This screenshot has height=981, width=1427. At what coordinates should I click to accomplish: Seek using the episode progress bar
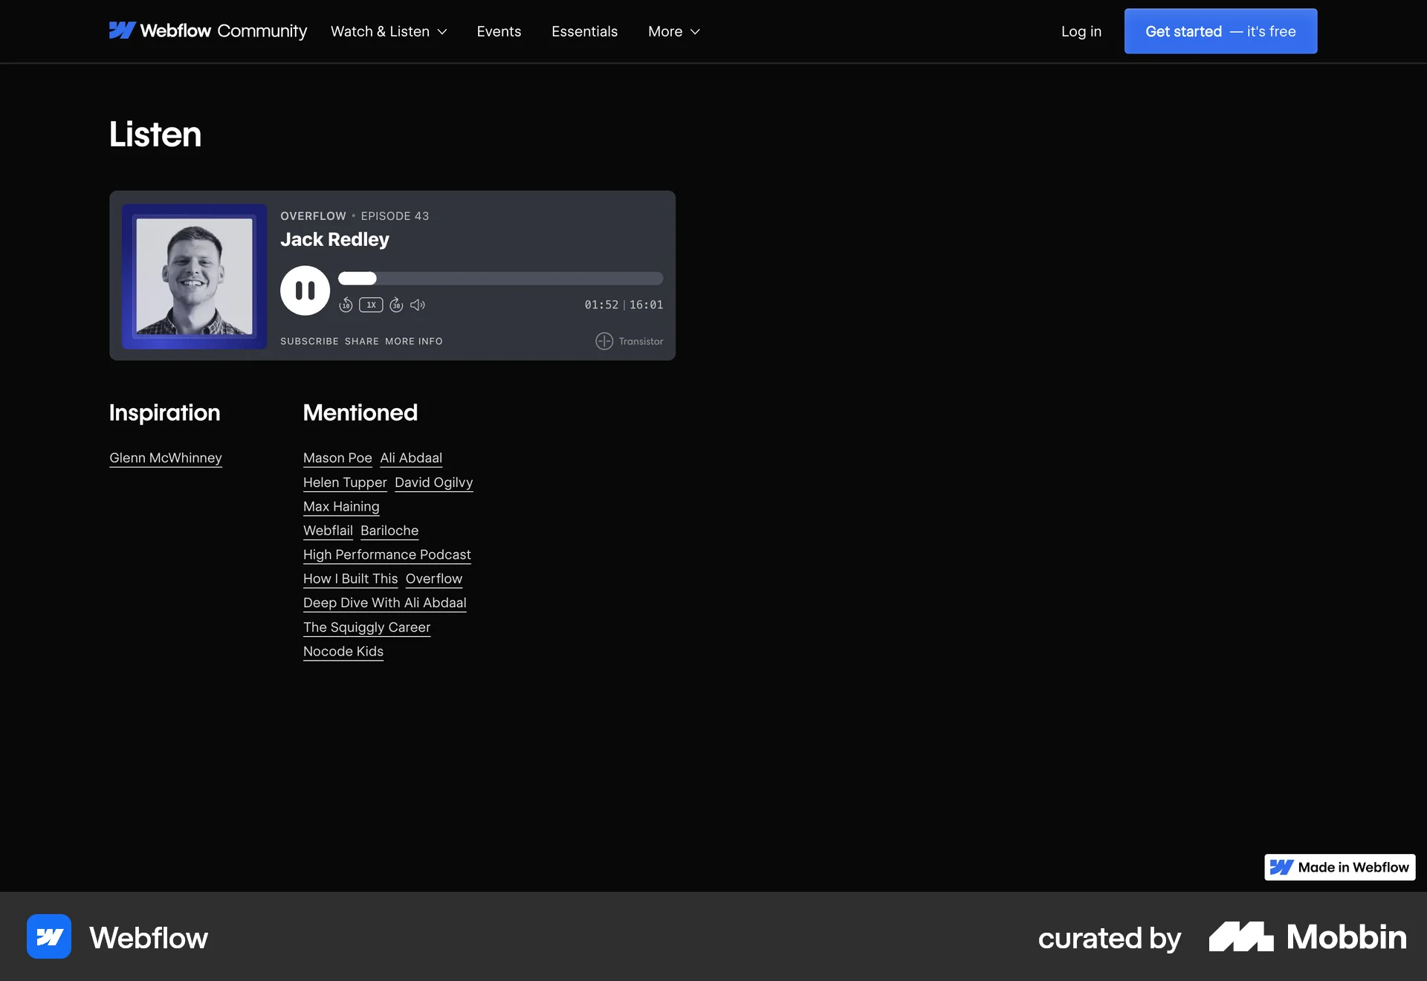tap(501, 278)
